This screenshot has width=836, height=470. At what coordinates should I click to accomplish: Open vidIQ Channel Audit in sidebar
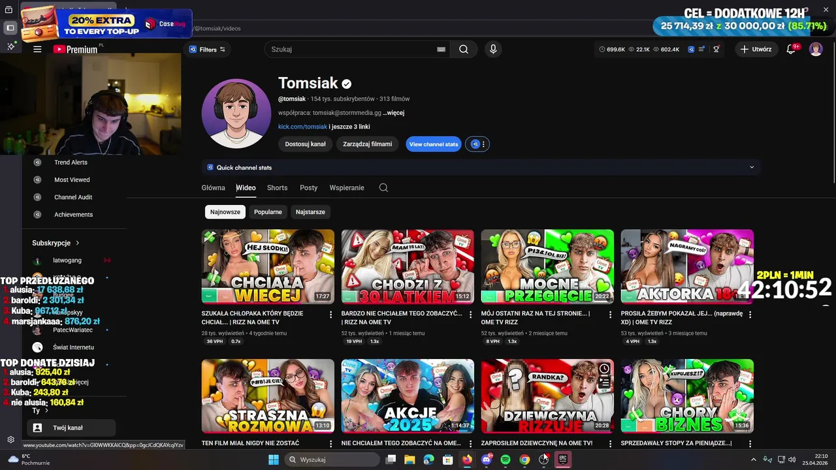73,197
